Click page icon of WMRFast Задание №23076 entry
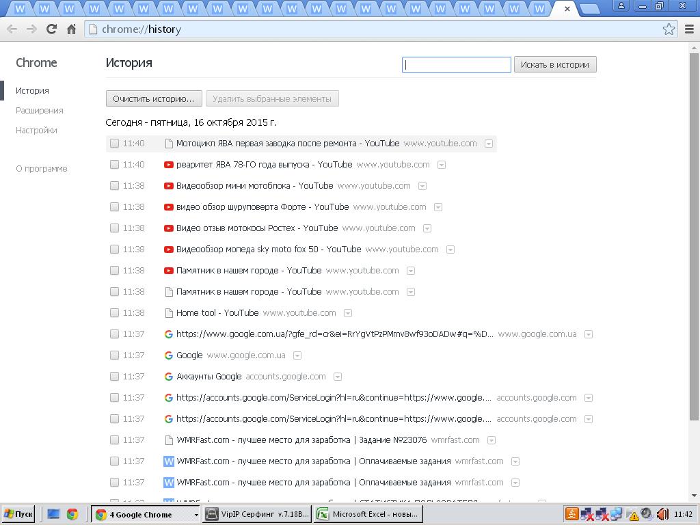 pos(169,440)
